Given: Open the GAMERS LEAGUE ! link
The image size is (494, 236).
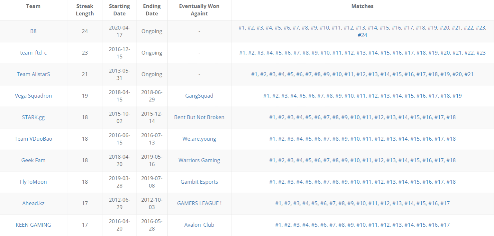Looking at the screenshot, I should [x=199, y=204].
